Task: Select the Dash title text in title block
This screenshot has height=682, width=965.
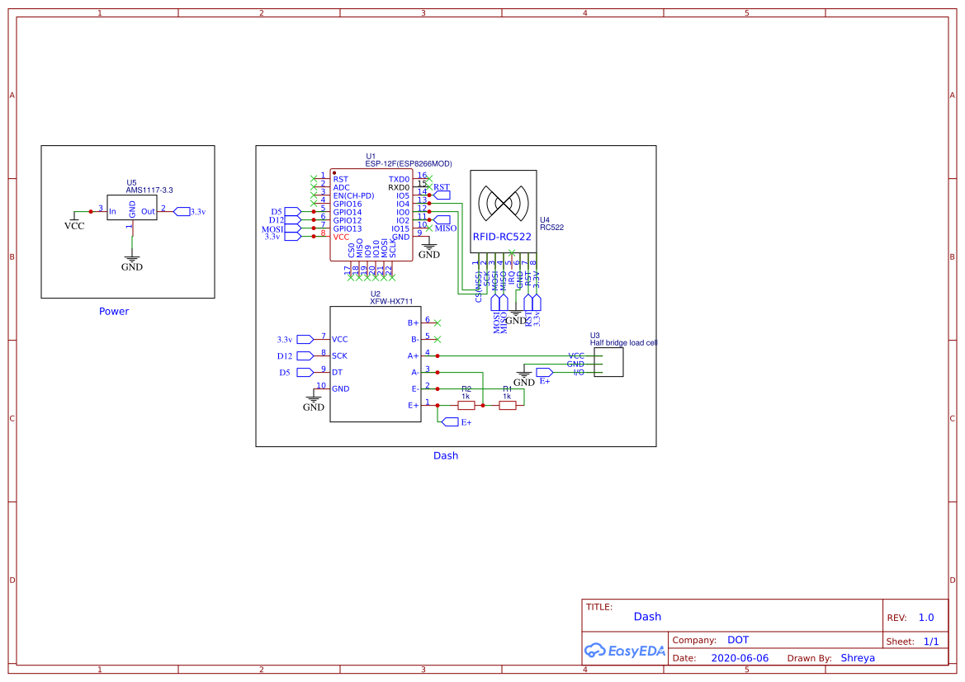Action: [x=647, y=616]
